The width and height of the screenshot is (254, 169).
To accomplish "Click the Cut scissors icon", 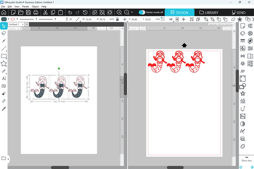I will point(45,12).
